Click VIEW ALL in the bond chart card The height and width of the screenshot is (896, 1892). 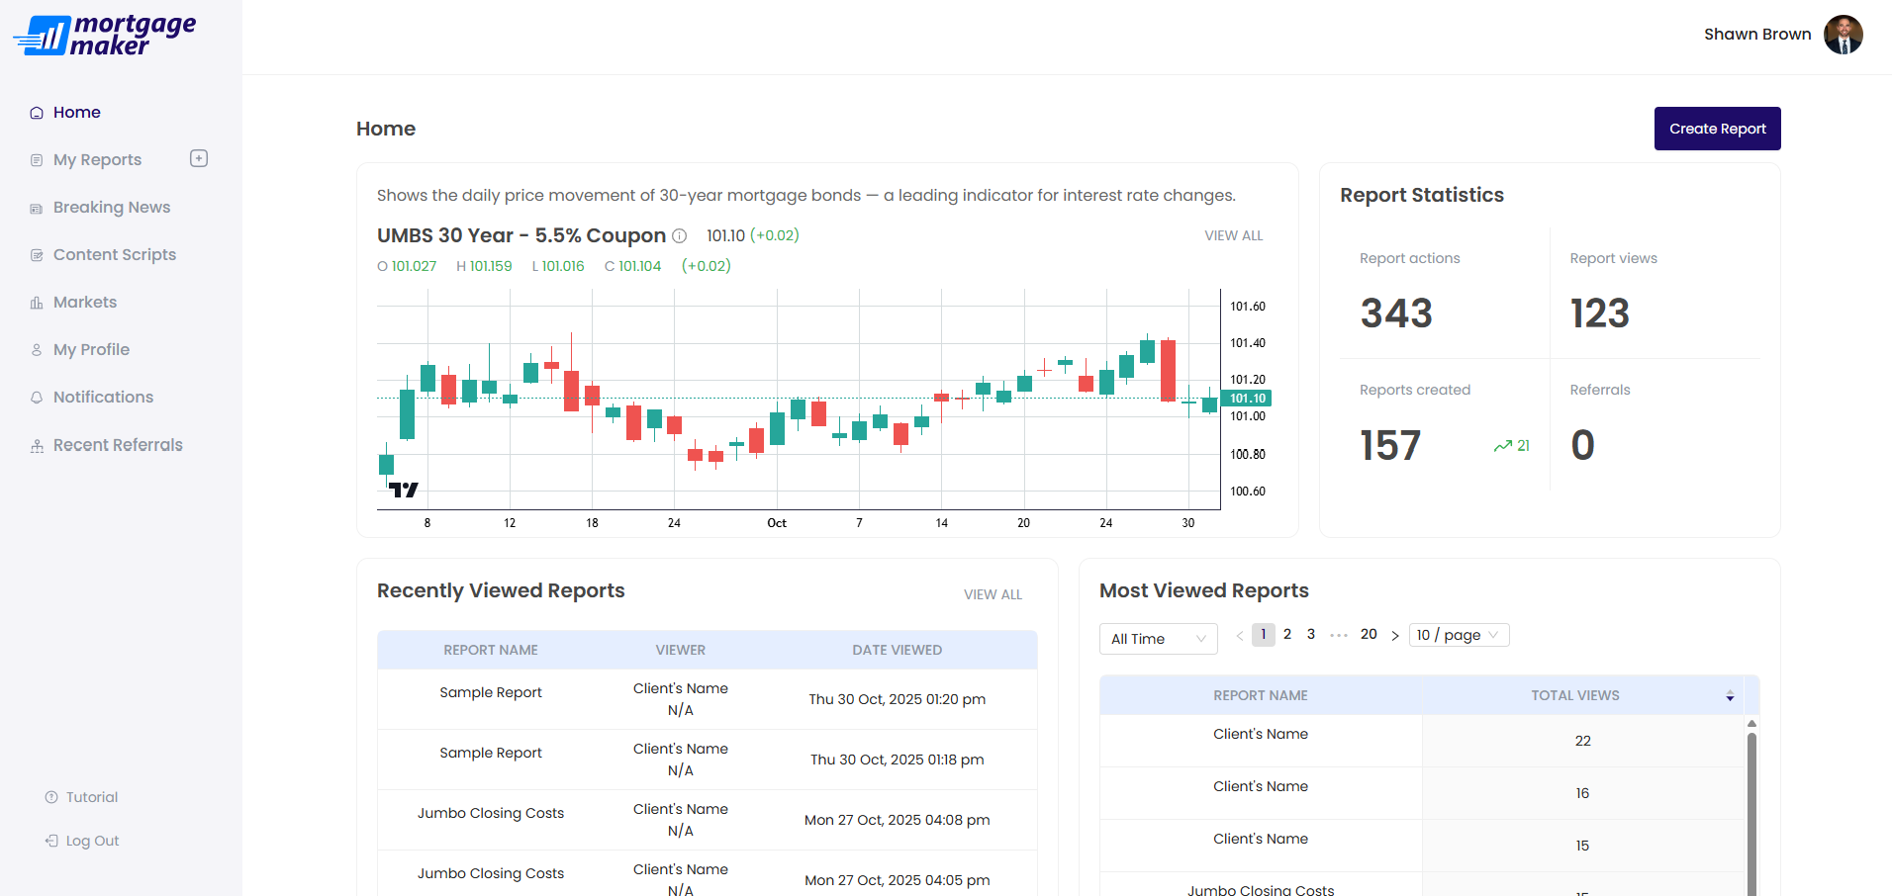[1233, 235]
